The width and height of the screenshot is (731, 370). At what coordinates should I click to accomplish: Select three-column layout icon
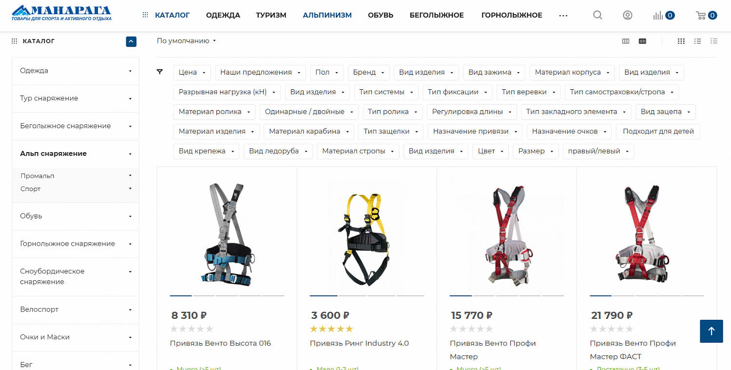click(626, 41)
